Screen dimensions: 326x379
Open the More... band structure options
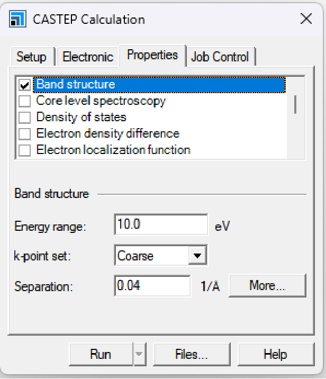pyautogui.click(x=267, y=286)
